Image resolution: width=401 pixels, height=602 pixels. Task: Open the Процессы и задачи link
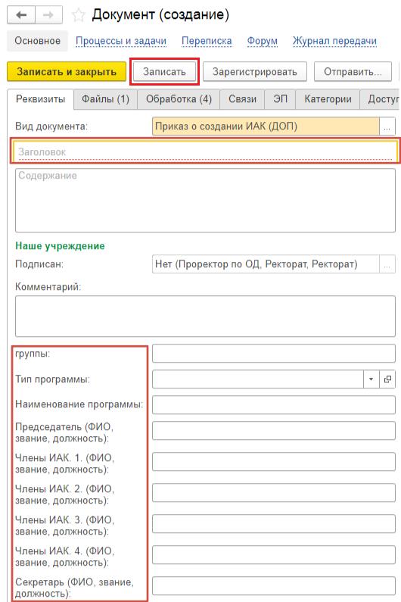[121, 41]
